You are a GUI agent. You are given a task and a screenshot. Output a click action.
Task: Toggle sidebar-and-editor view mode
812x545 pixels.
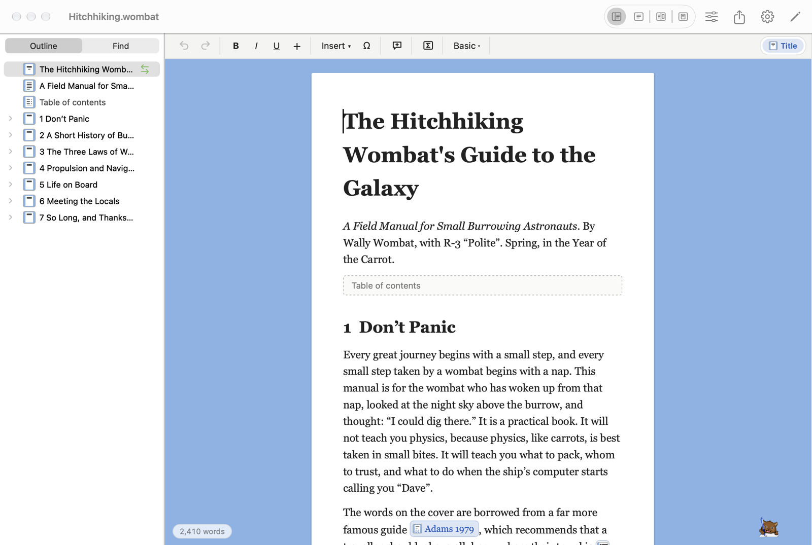coord(617,17)
